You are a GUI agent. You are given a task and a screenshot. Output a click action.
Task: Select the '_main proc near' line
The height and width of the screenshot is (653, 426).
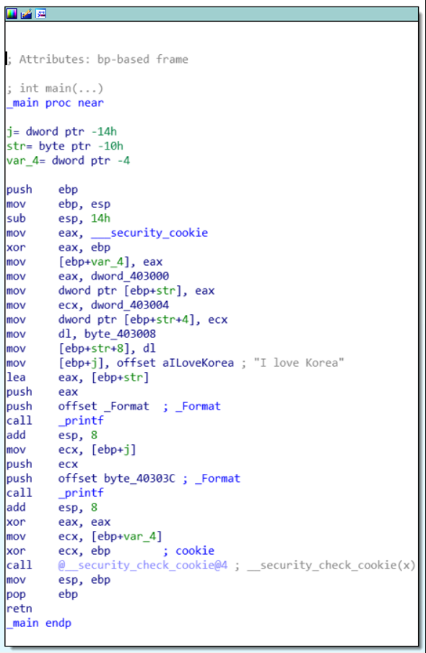55,103
